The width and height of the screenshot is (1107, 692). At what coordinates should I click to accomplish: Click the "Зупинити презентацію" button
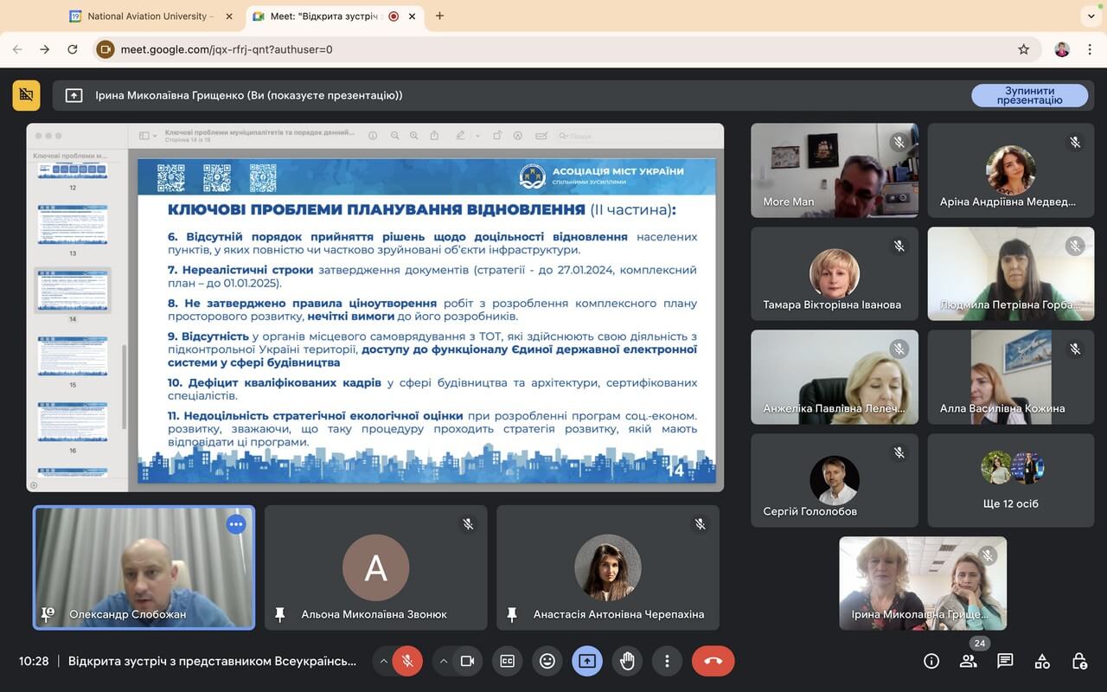pyautogui.click(x=1029, y=95)
